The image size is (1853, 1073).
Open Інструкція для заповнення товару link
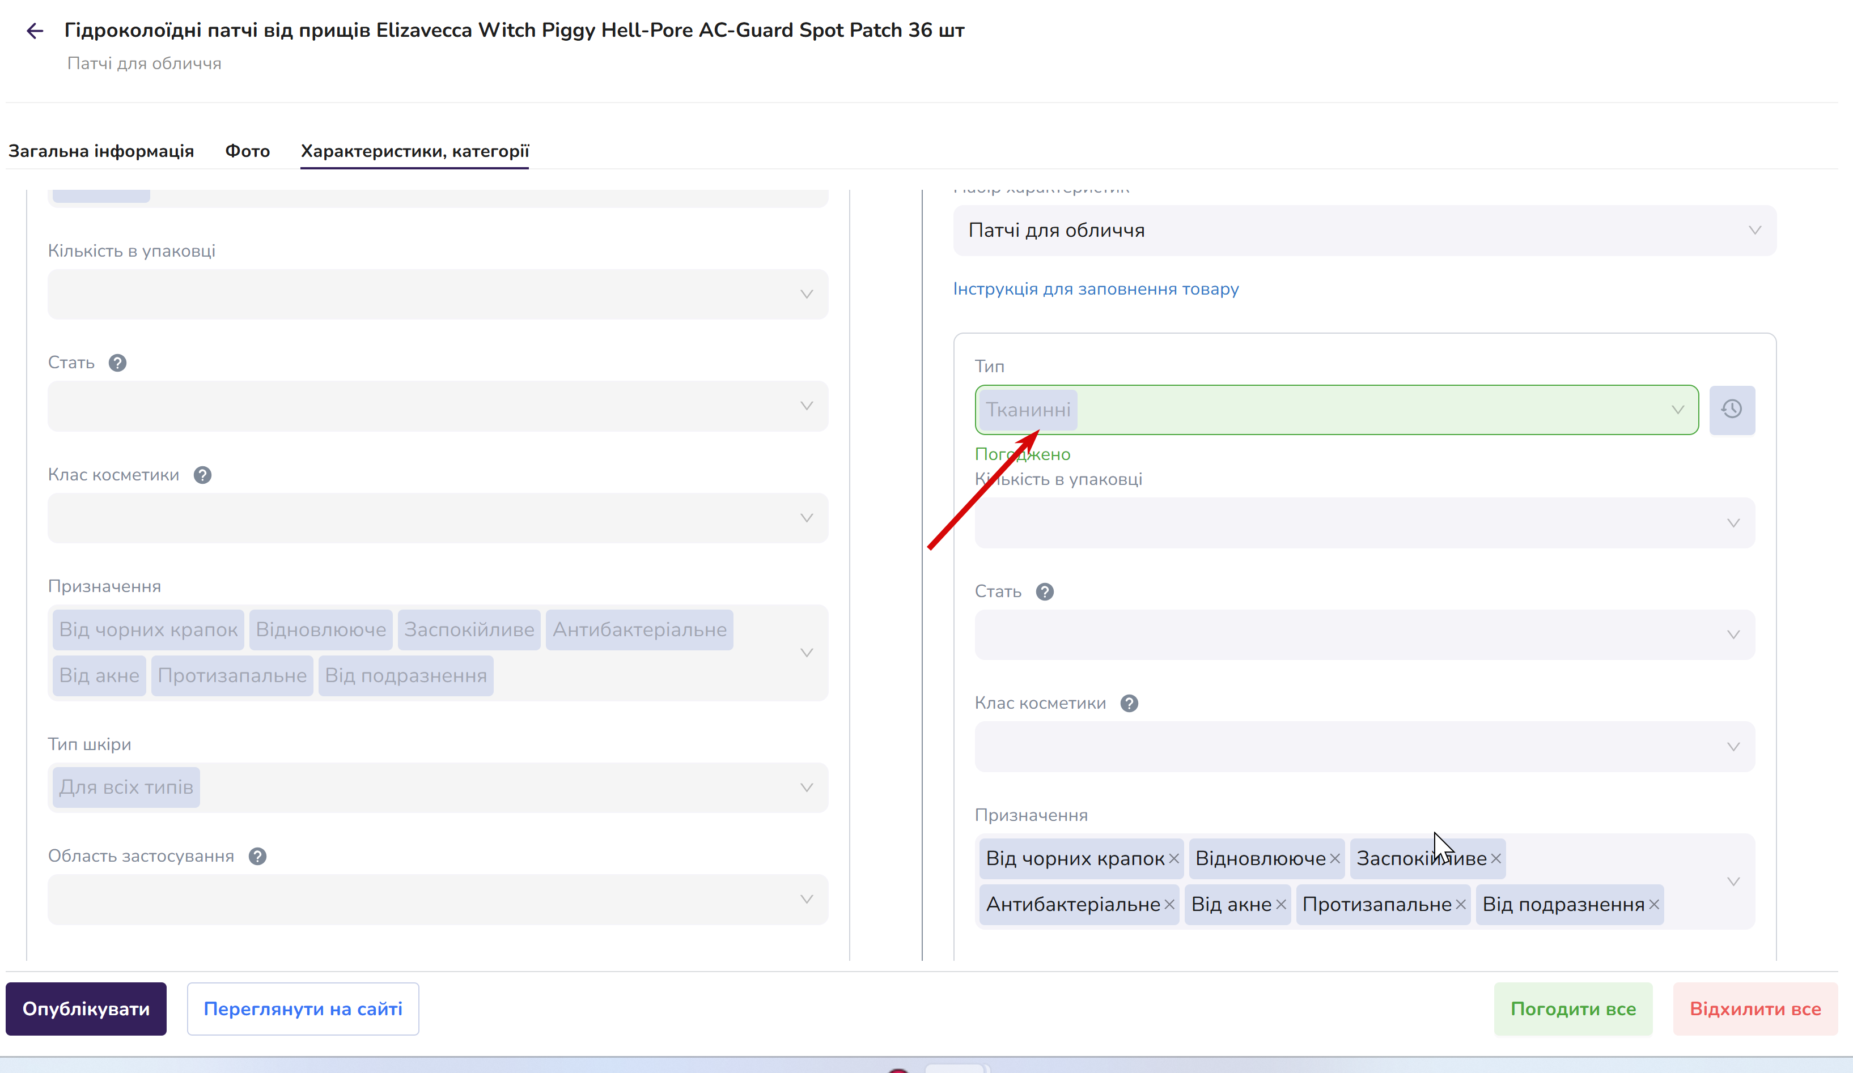pyautogui.click(x=1096, y=289)
